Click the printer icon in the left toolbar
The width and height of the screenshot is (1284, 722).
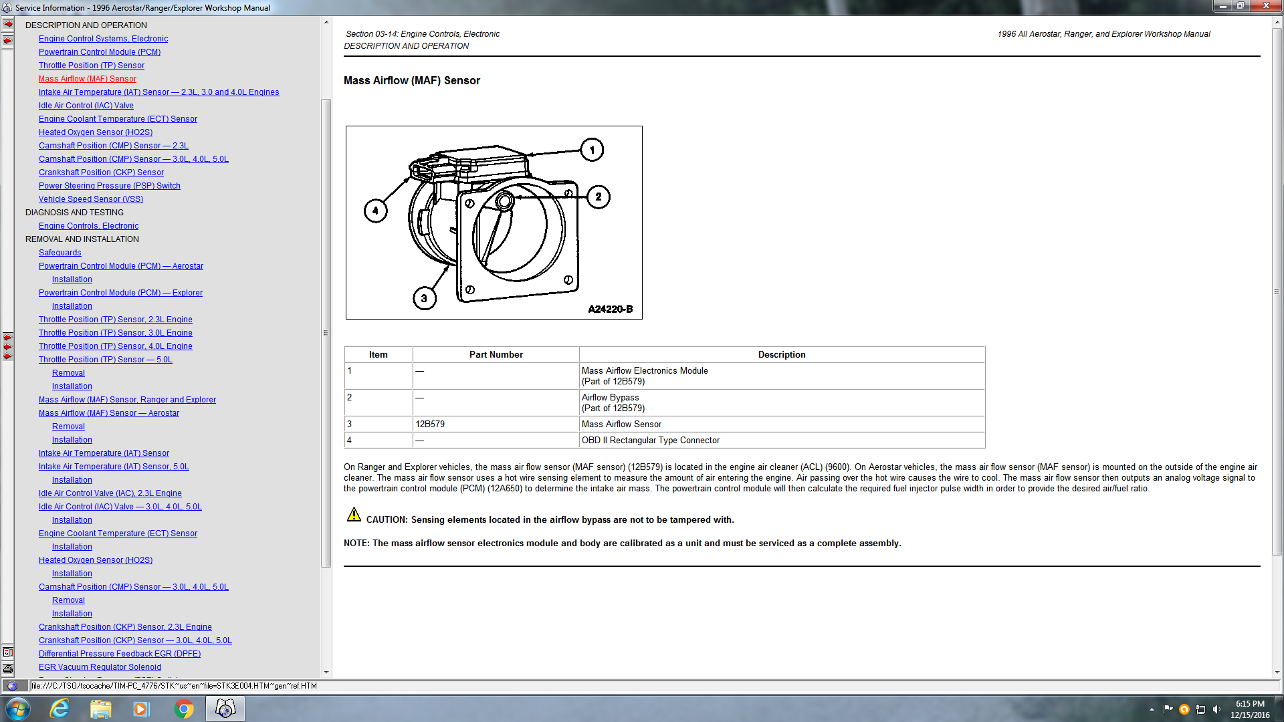coord(8,669)
